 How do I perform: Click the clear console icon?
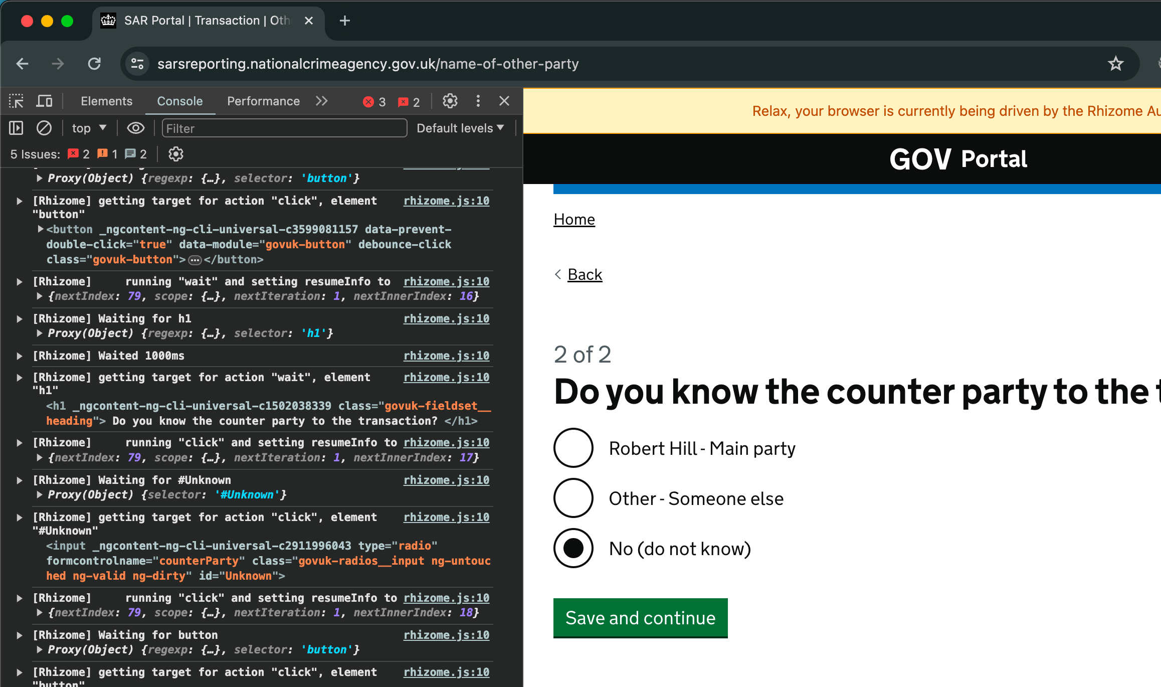click(x=44, y=128)
